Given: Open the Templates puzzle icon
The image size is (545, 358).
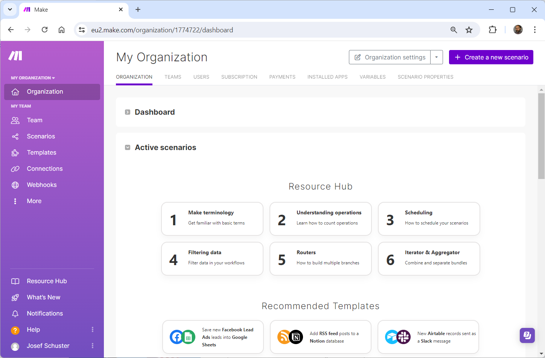Looking at the screenshot, I should (x=15, y=153).
